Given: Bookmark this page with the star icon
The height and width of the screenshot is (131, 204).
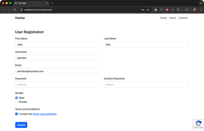Looking at the screenshot, I should pyautogui.click(x=148, y=10).
